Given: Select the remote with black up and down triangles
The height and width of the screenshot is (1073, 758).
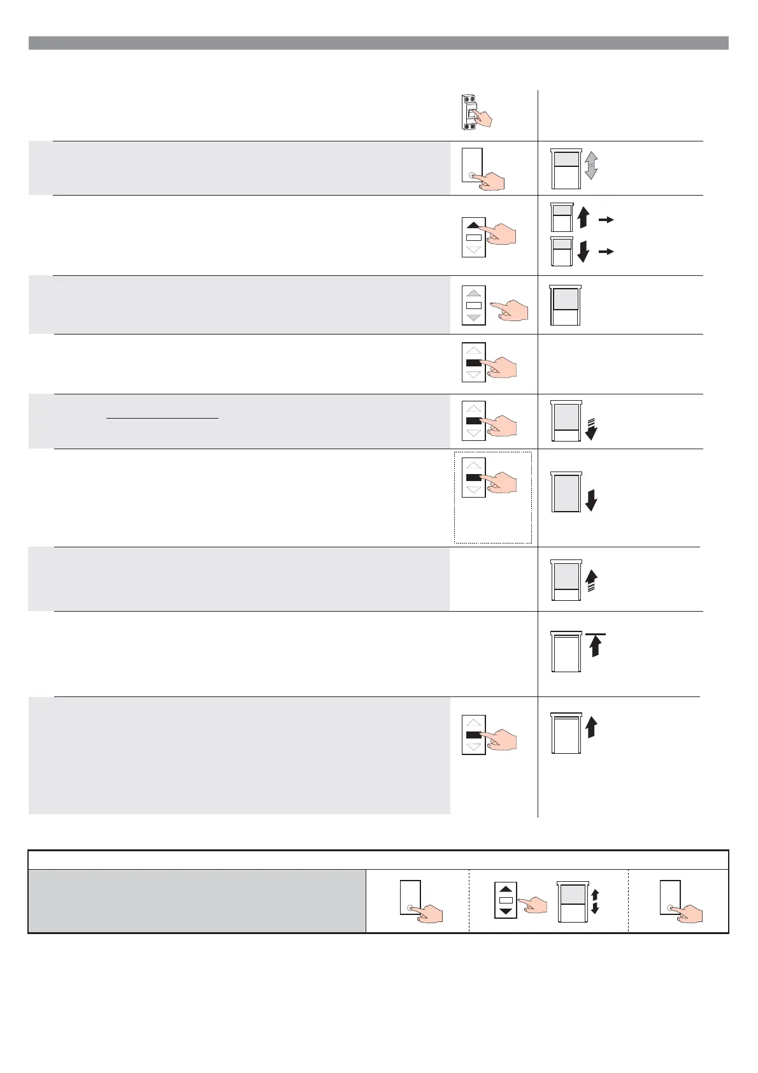Looking at the screenshot, I should 520,900.
